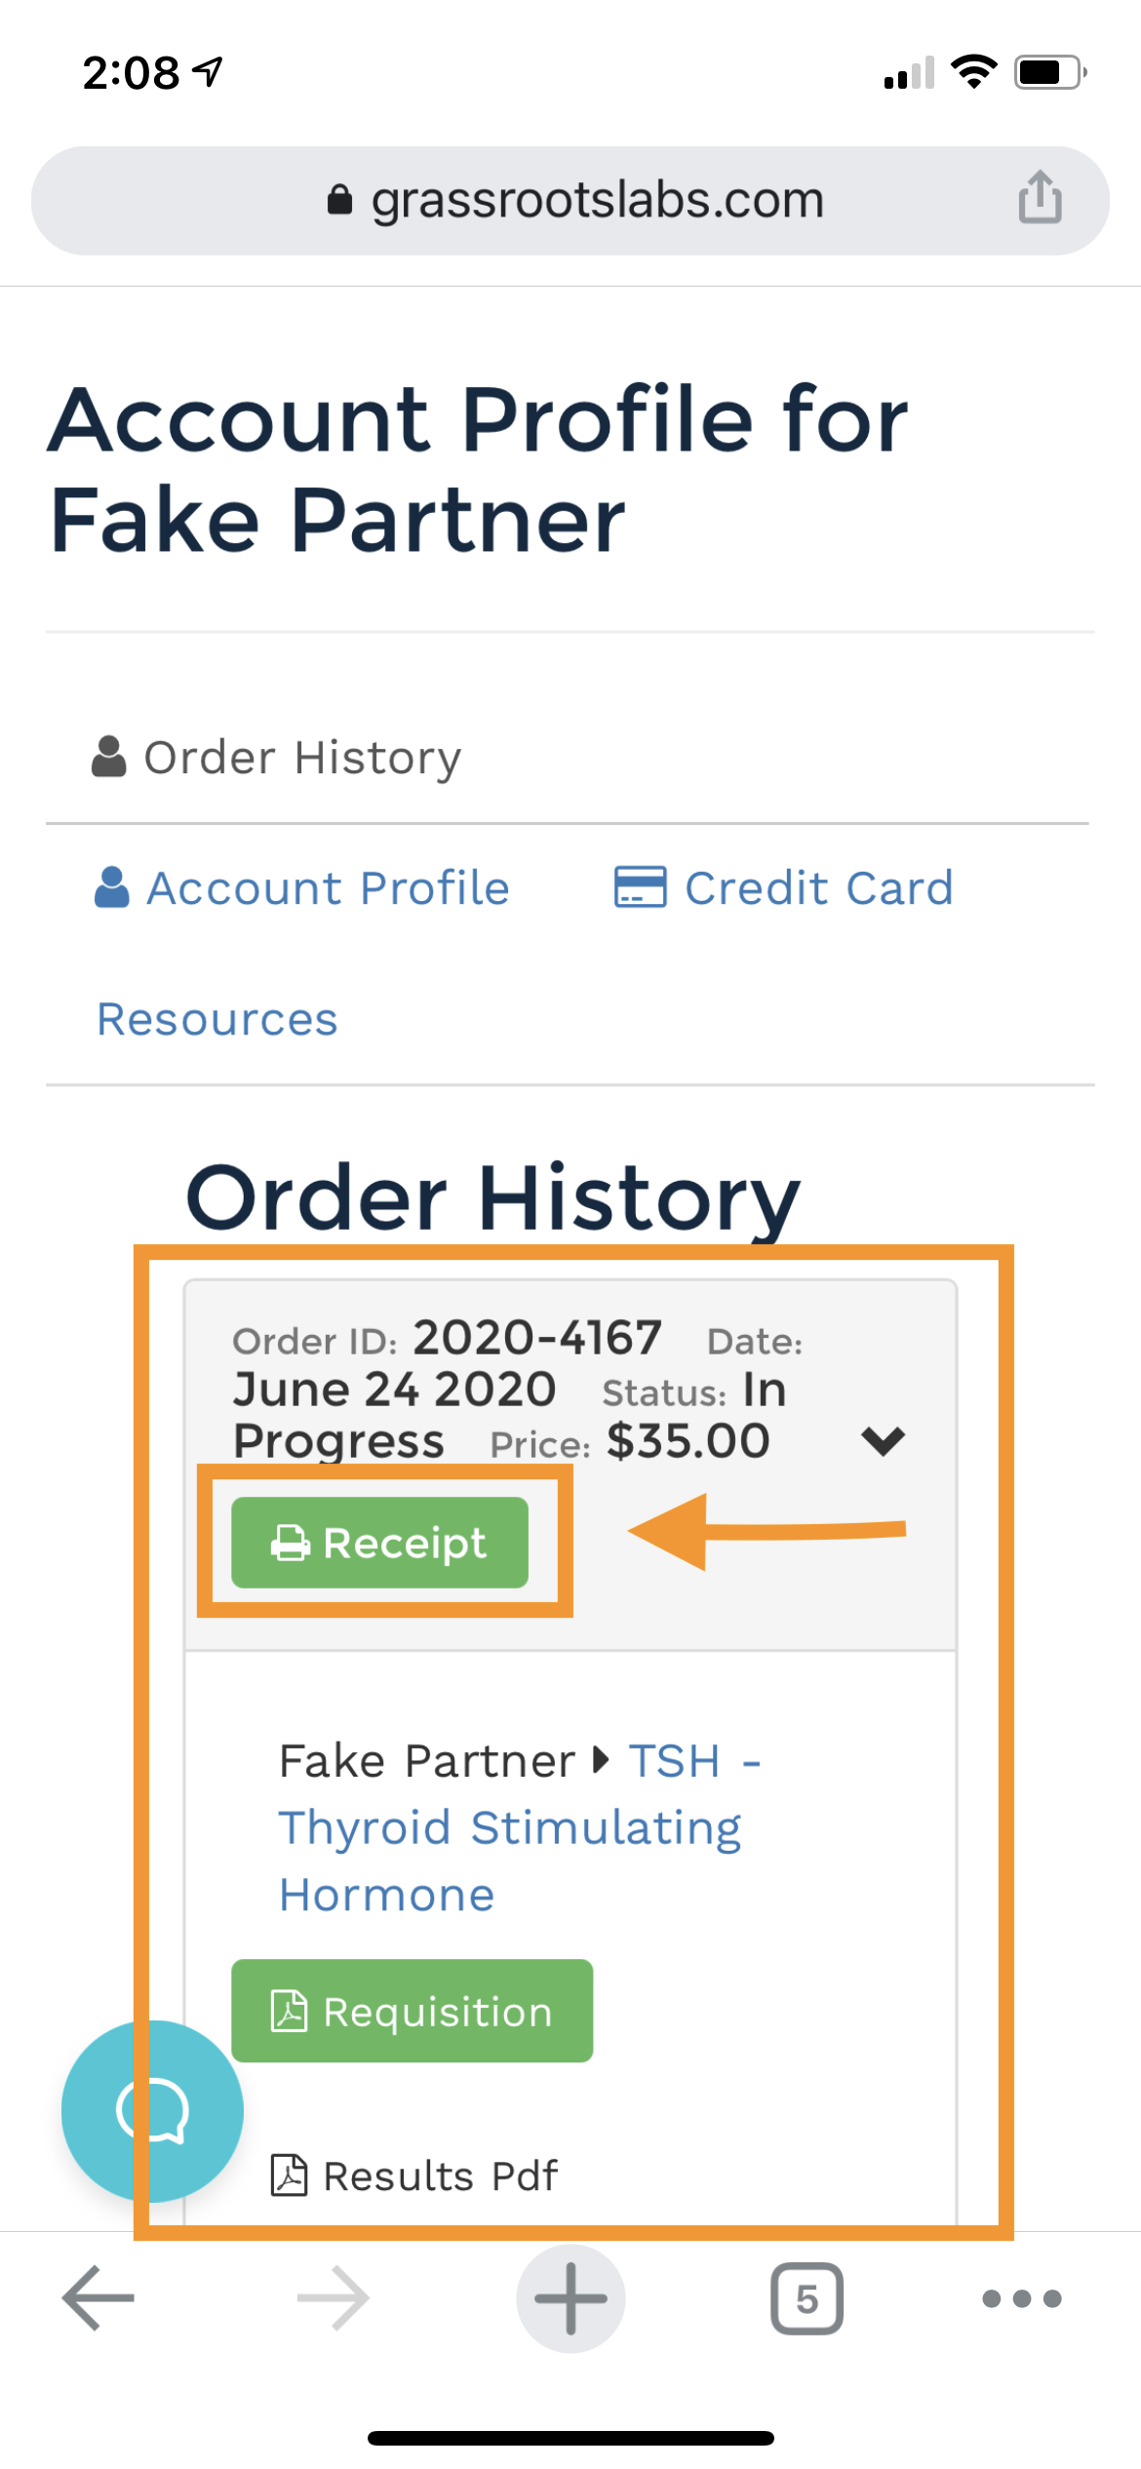Toggle the triangle next to Fake Partner
The image size is (1141, 2469).
[601, 1760]
